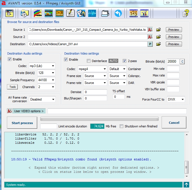The image size is (192, 190).
Task: Open the notepad with pencil icon
Action: point(70,13)
